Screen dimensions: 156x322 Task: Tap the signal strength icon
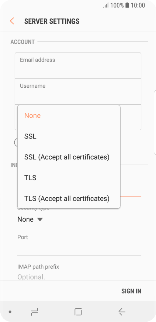point(106,5)
